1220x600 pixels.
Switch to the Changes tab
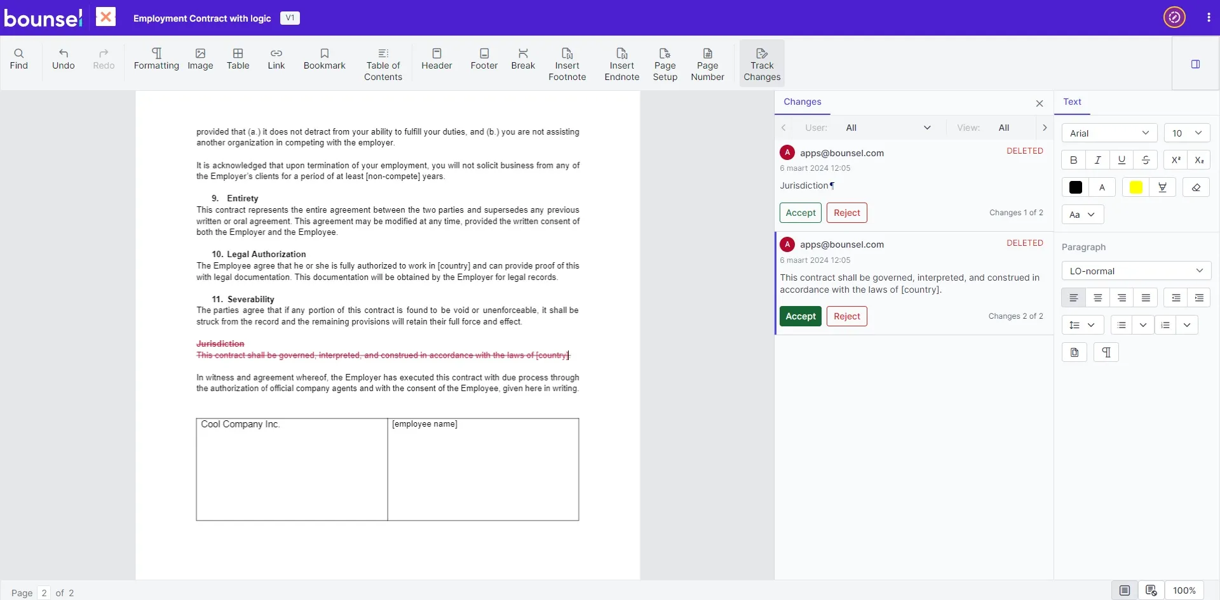pyautogui.click(x=802, y=102)
